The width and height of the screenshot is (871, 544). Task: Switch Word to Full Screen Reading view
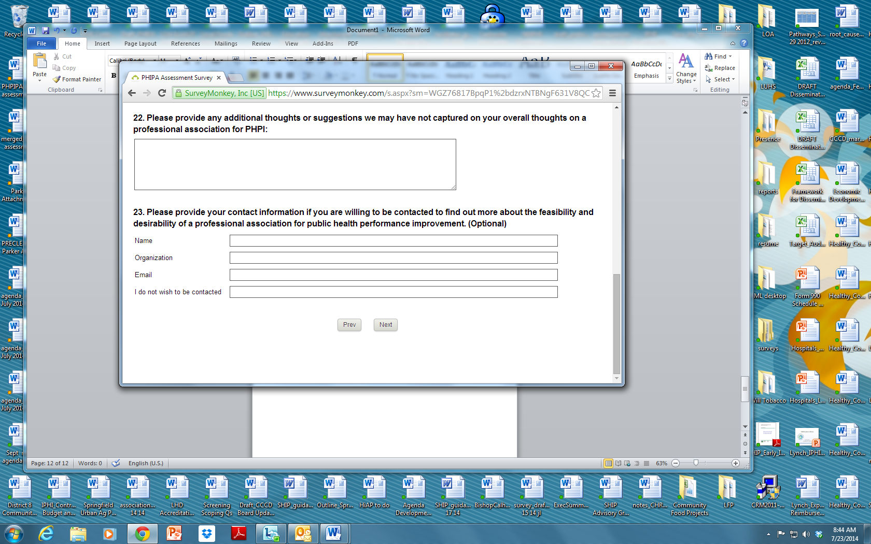pyautogui.click(x=618, y=463)
